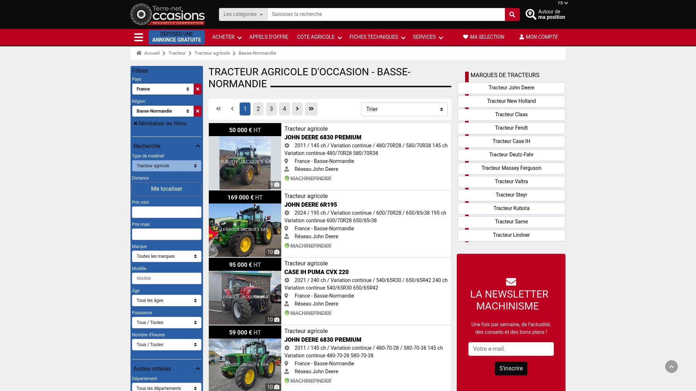Open the Les catégories dropdown
This screenshot has height=391, width=696.
[x=243, y=14]
